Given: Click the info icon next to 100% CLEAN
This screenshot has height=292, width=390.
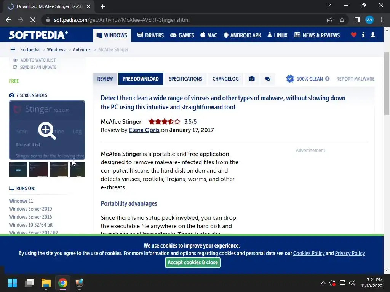Looking at the screenshot, I should [x=327, y=79].
